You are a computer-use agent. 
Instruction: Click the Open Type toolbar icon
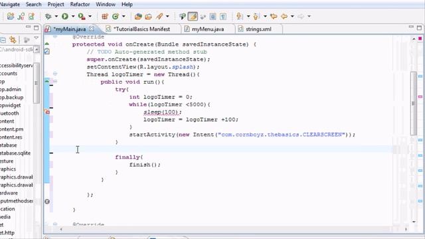point(138,17)
